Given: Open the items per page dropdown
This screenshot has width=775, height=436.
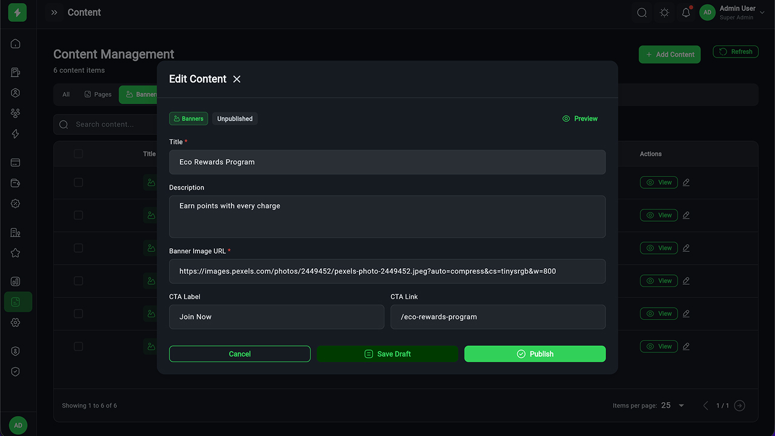Looking at the screenshot, I should [x=673, y=406].
